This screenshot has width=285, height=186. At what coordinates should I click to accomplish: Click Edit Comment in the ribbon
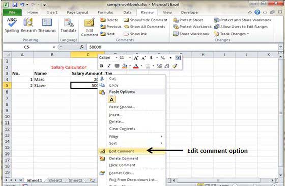coord(90,27)
